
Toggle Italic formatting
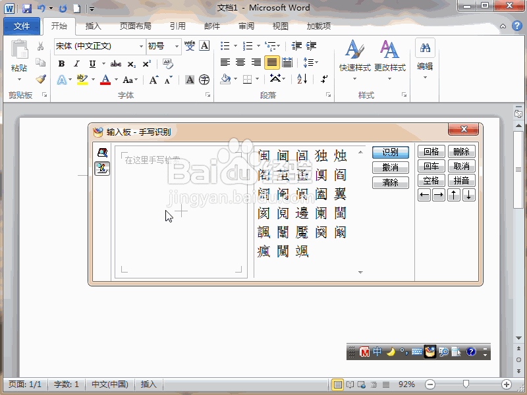(x=77, y=63)
